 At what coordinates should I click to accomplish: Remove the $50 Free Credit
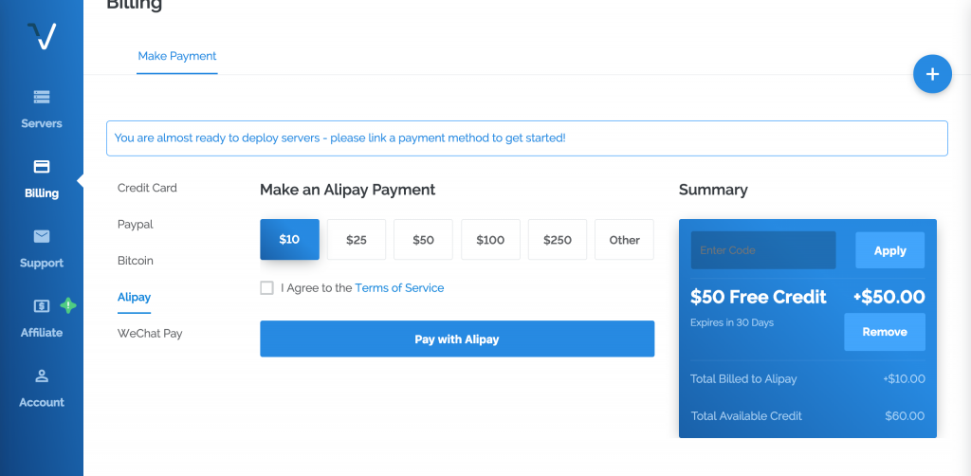[884, 332]
